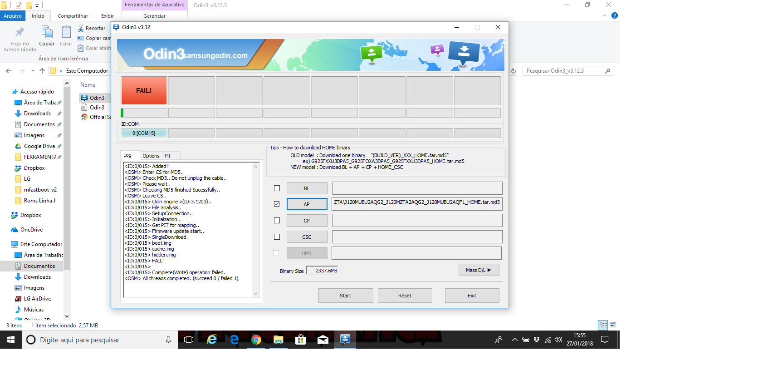Select the mfastboot-v2 folder
The image size is (763, 385).
40,190
